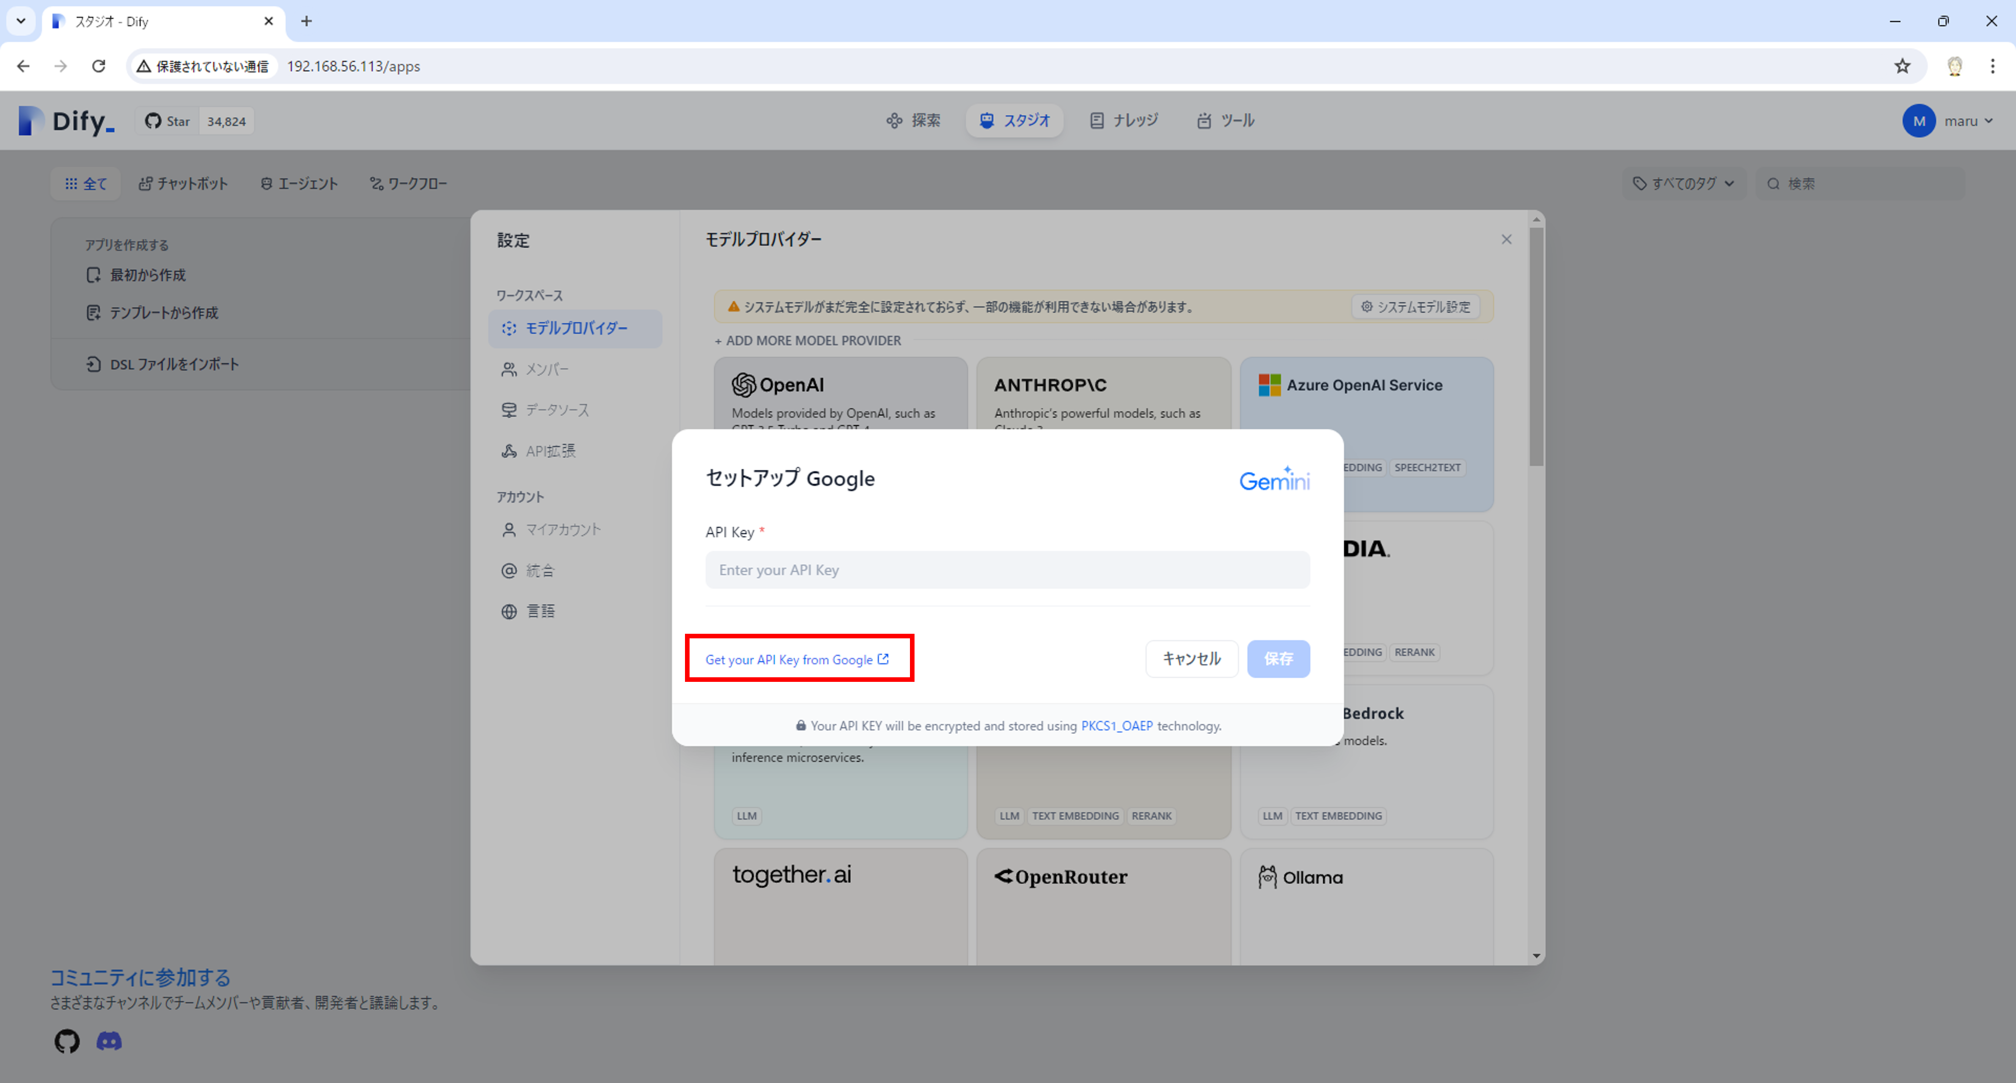
Task: Close the settings dialog with X
Action: [x=1506, y=239]
